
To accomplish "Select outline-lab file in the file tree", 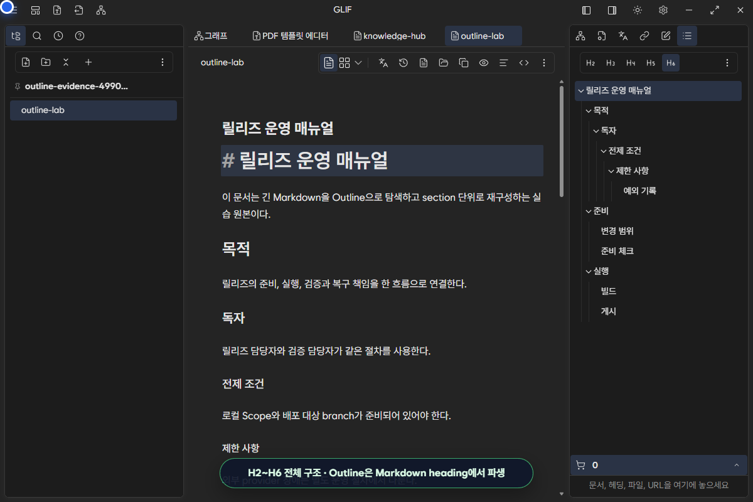I will pos(93,110).
